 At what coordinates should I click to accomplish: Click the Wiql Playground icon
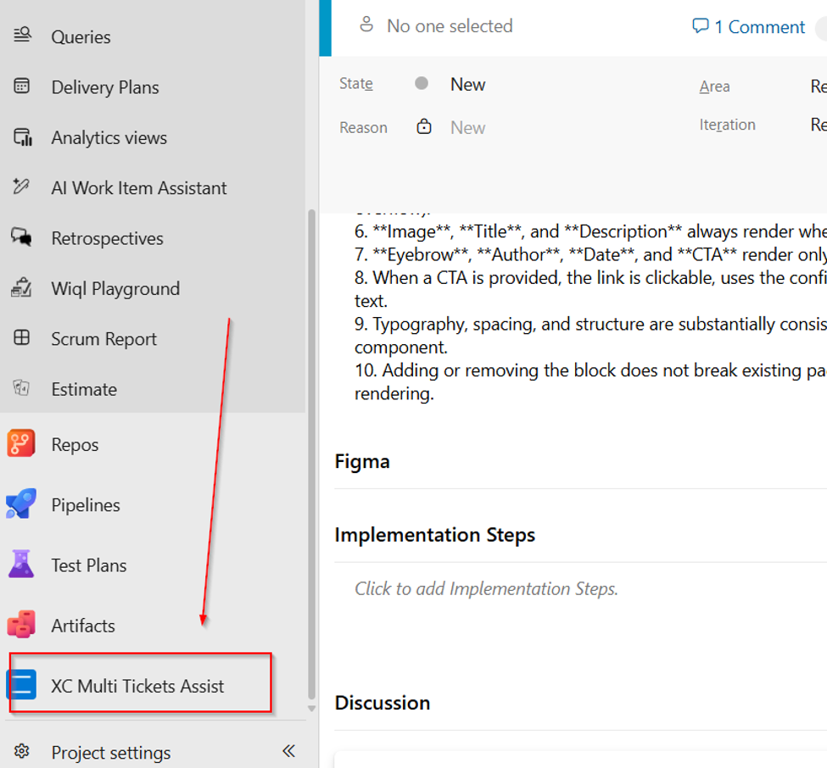[21, 287]
